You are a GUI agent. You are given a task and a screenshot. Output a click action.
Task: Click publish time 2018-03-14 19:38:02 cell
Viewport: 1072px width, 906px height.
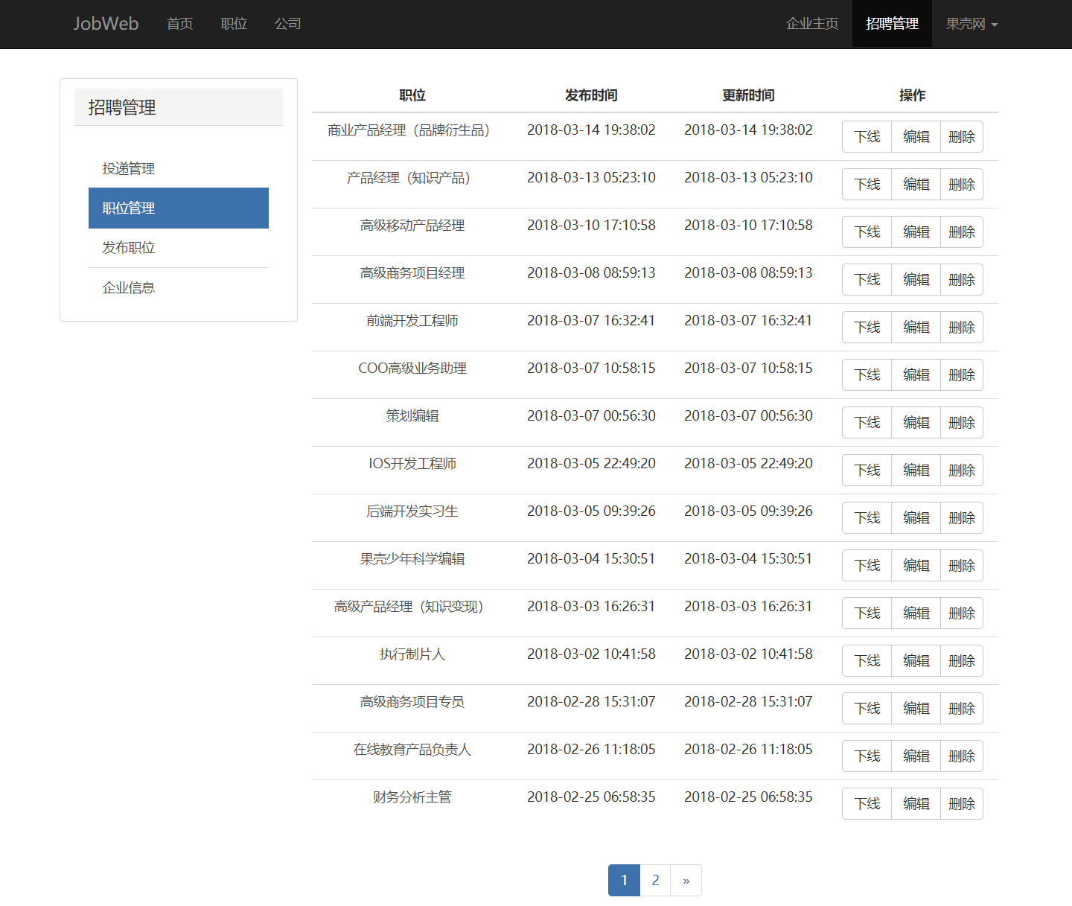(x=591, y=130)
